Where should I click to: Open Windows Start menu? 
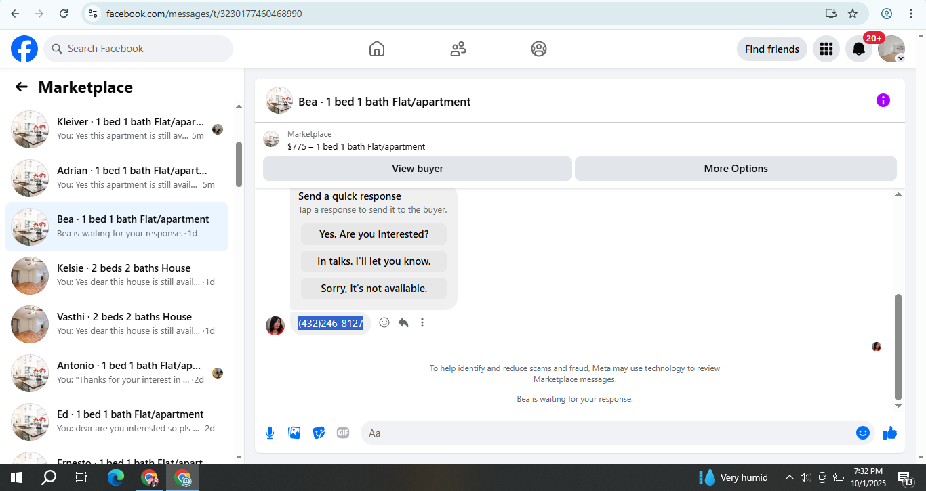tap(16, 477)
